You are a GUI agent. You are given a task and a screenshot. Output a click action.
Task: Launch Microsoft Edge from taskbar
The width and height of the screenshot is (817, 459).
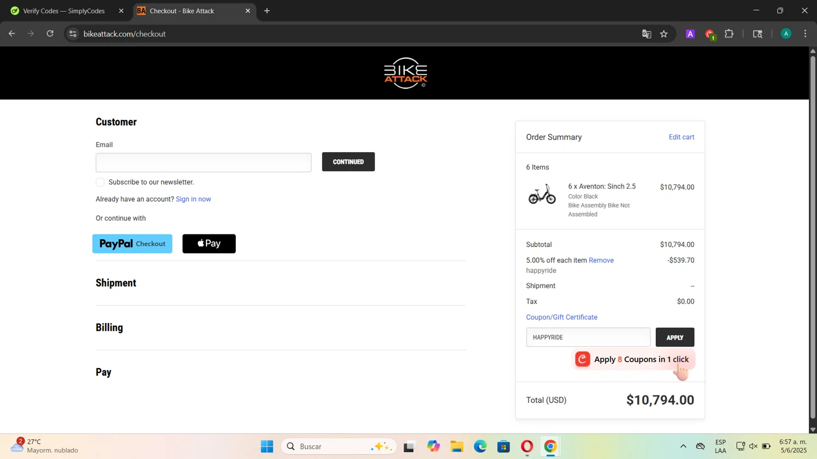click(480, 446)
